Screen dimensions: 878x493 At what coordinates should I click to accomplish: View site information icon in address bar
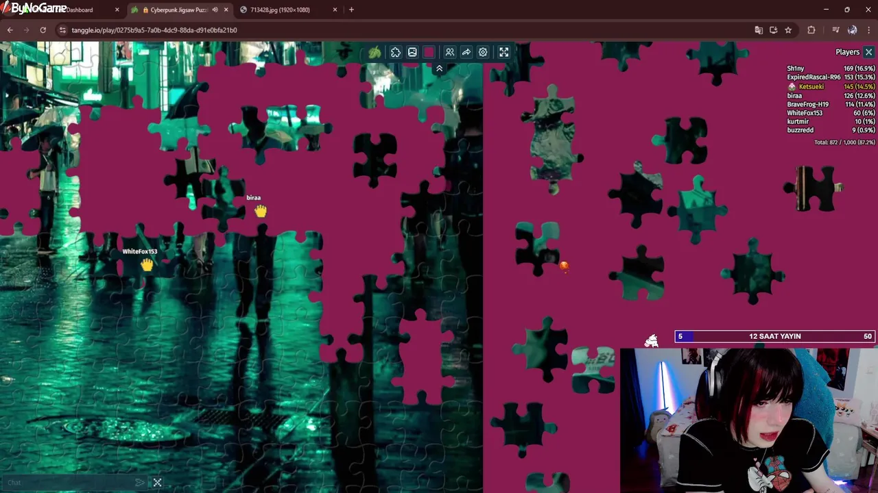62,30
